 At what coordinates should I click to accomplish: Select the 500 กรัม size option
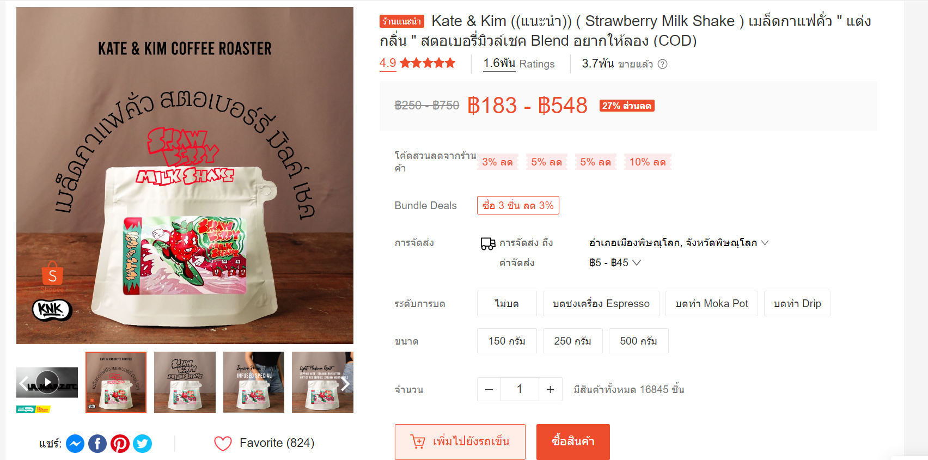click(x=638, y=341)
